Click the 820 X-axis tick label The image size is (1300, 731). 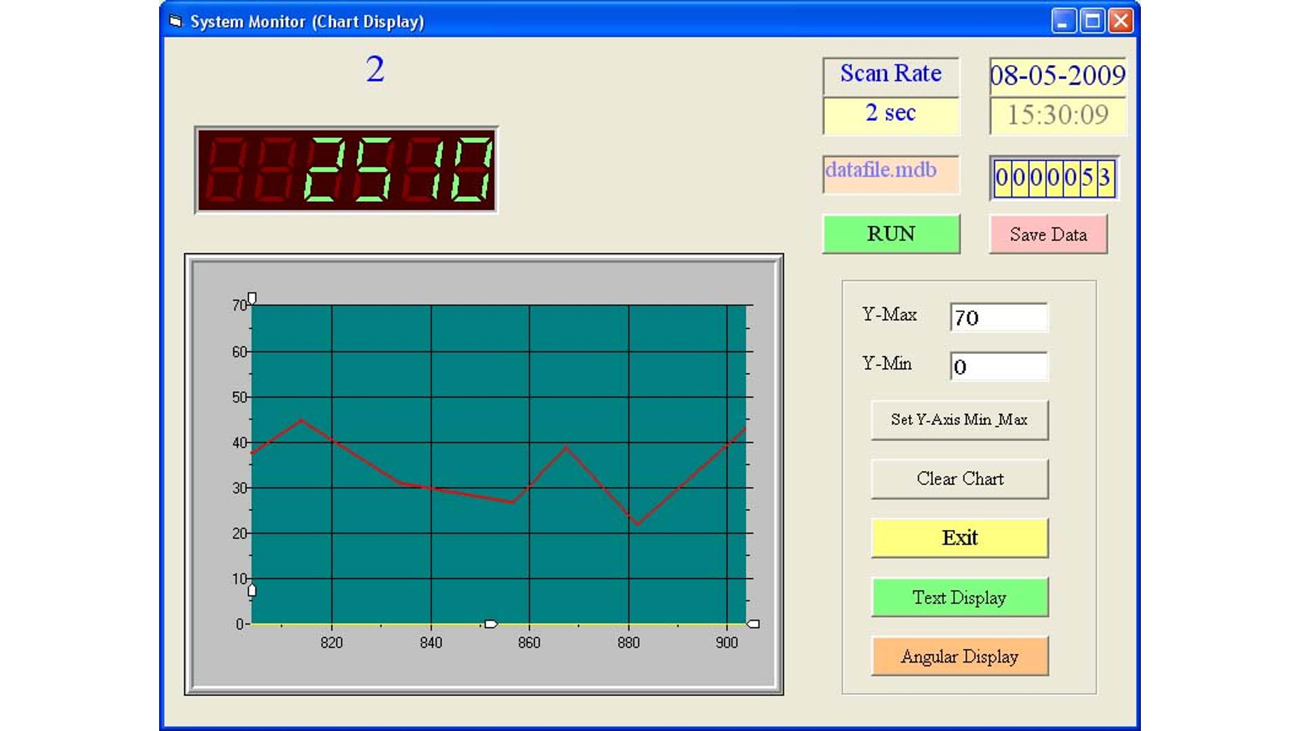click(332, 643)
